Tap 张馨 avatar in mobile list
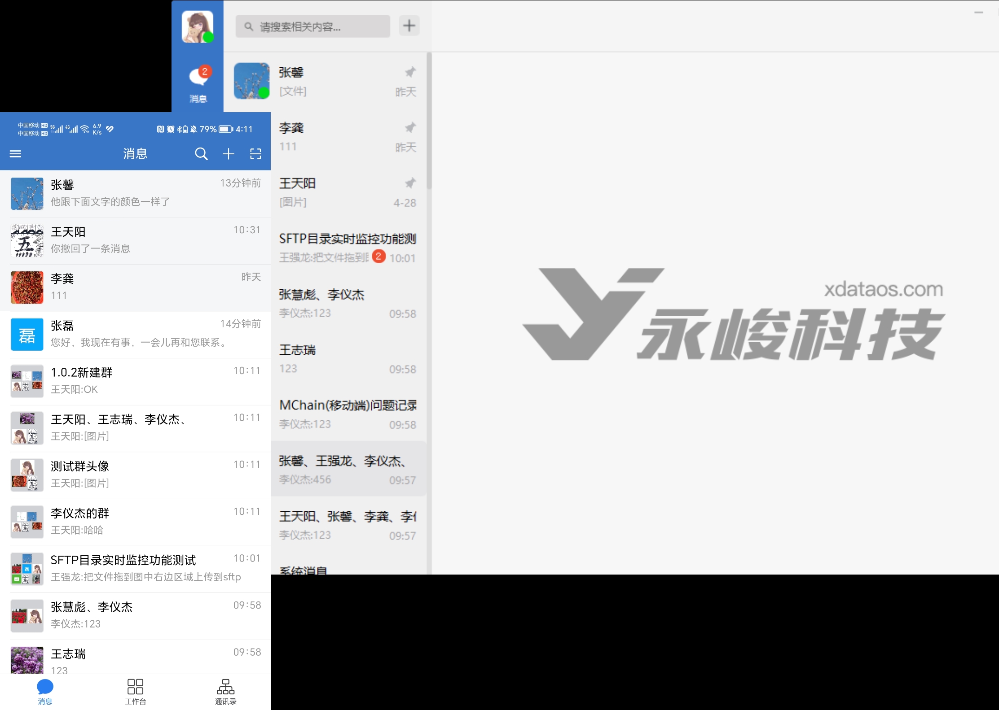The width and height of the screenshot is (999, 710). [x=27, y=193]
